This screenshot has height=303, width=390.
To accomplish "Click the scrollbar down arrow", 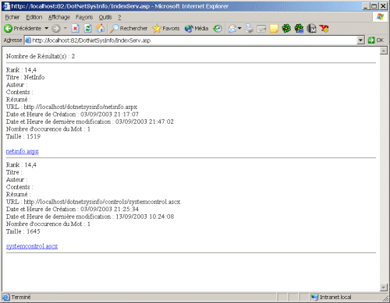I will tap(384, 287).
